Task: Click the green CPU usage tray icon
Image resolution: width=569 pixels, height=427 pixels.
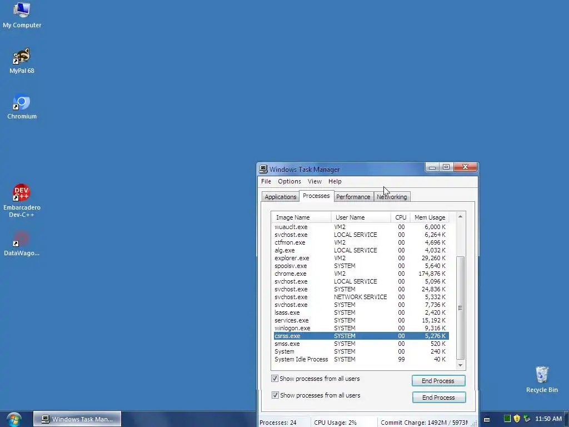Action: point(507,419)
